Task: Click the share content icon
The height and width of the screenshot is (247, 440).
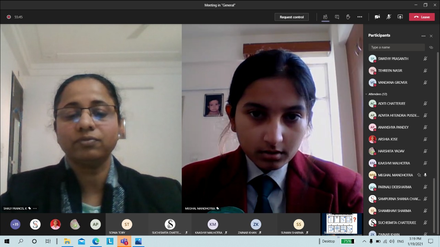Action: point(400,17)
